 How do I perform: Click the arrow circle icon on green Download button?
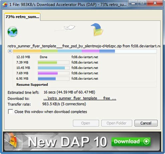[146, 141]
